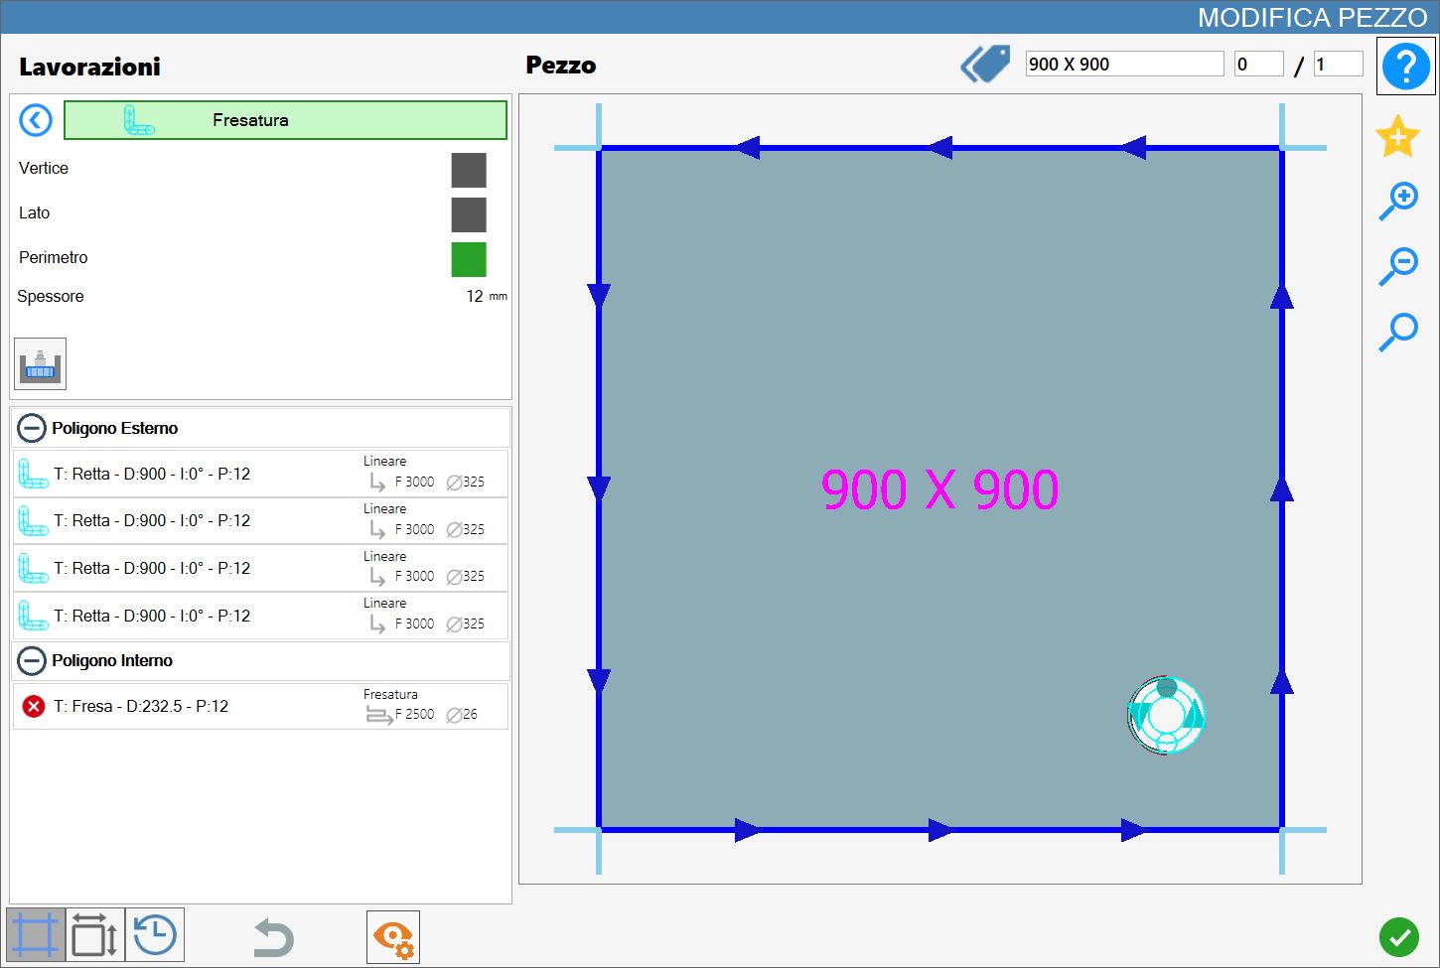Click the zoom in magnifier

pyautogui.click(x=1398, y=202)
